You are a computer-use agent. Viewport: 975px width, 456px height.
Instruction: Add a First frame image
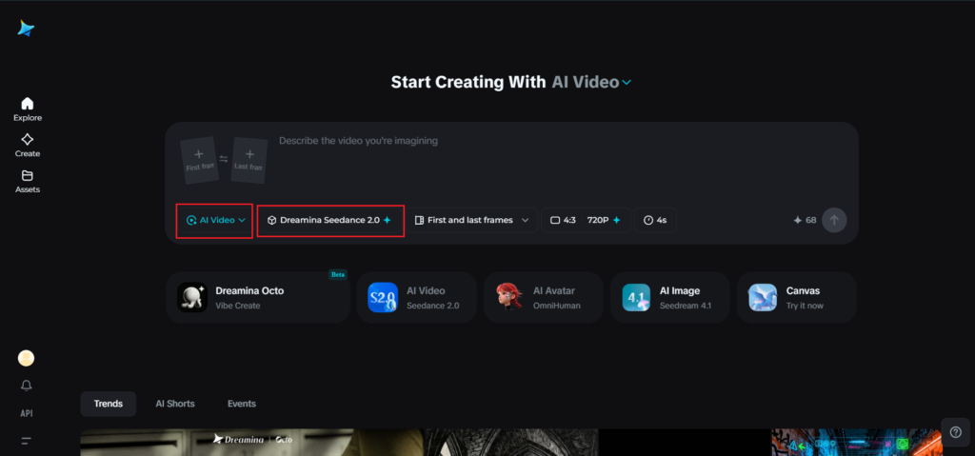[x=199, y=160]
